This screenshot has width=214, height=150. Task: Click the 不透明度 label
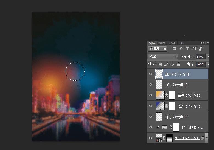tap(187, 56)
